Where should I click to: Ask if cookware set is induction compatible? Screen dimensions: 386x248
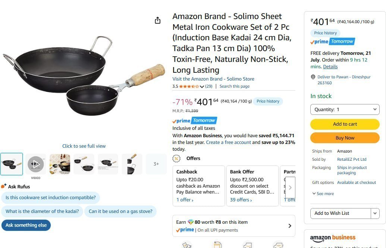click(50, 198)
